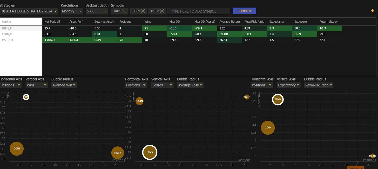Click the HIMS bubble in Wins chart
Screen dimensions: 378x169
click(x=26, y=97)
